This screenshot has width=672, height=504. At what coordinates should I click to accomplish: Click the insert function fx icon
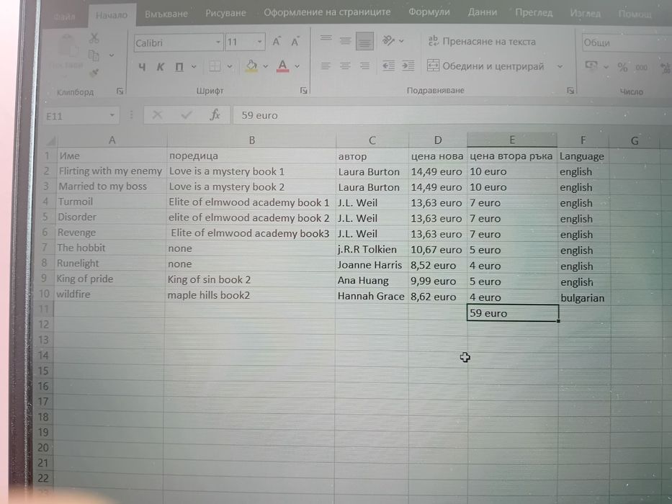point(215,114)
